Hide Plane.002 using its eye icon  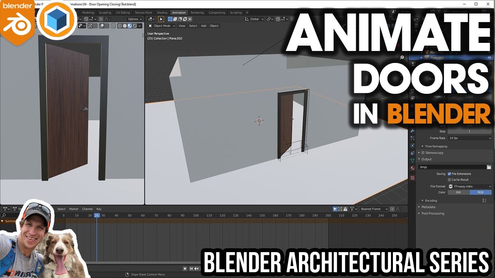point(489,58)
